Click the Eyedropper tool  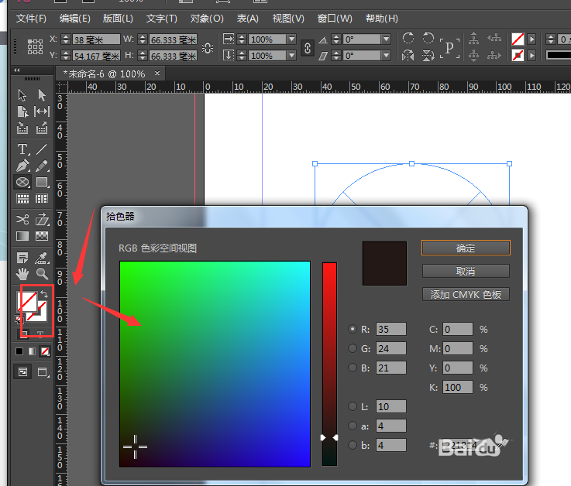point(42,257)
